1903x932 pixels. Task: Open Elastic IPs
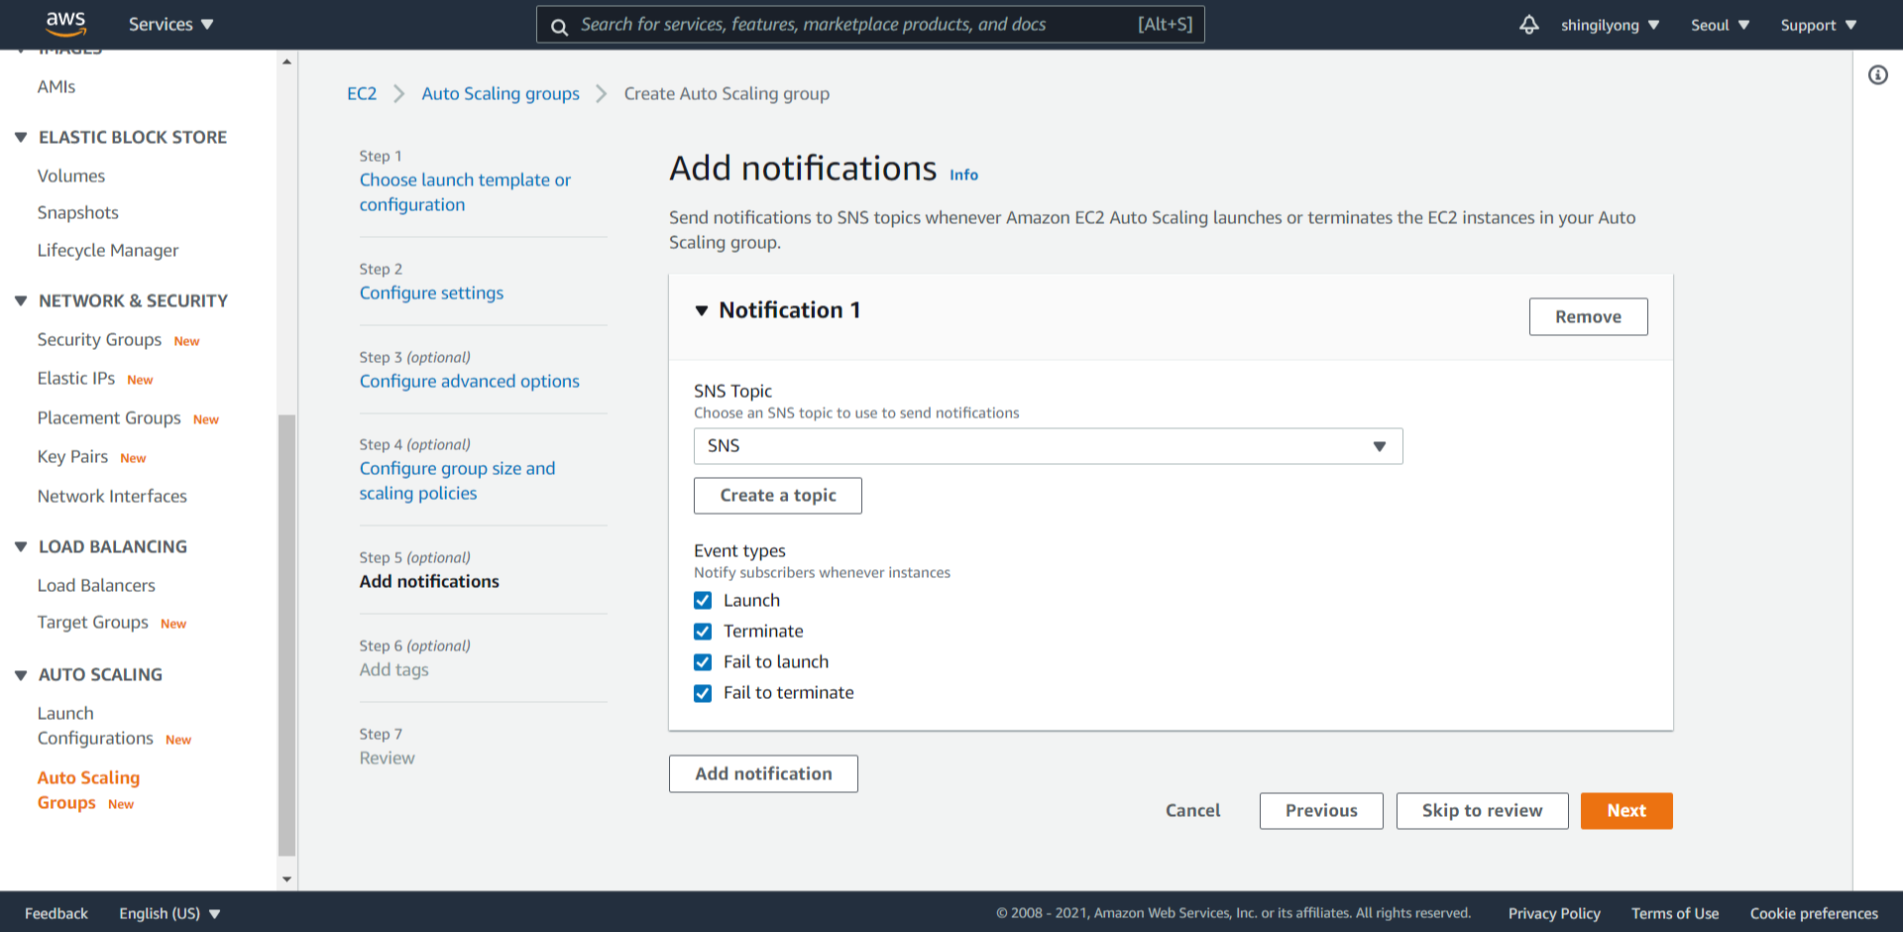click(76, 379)
